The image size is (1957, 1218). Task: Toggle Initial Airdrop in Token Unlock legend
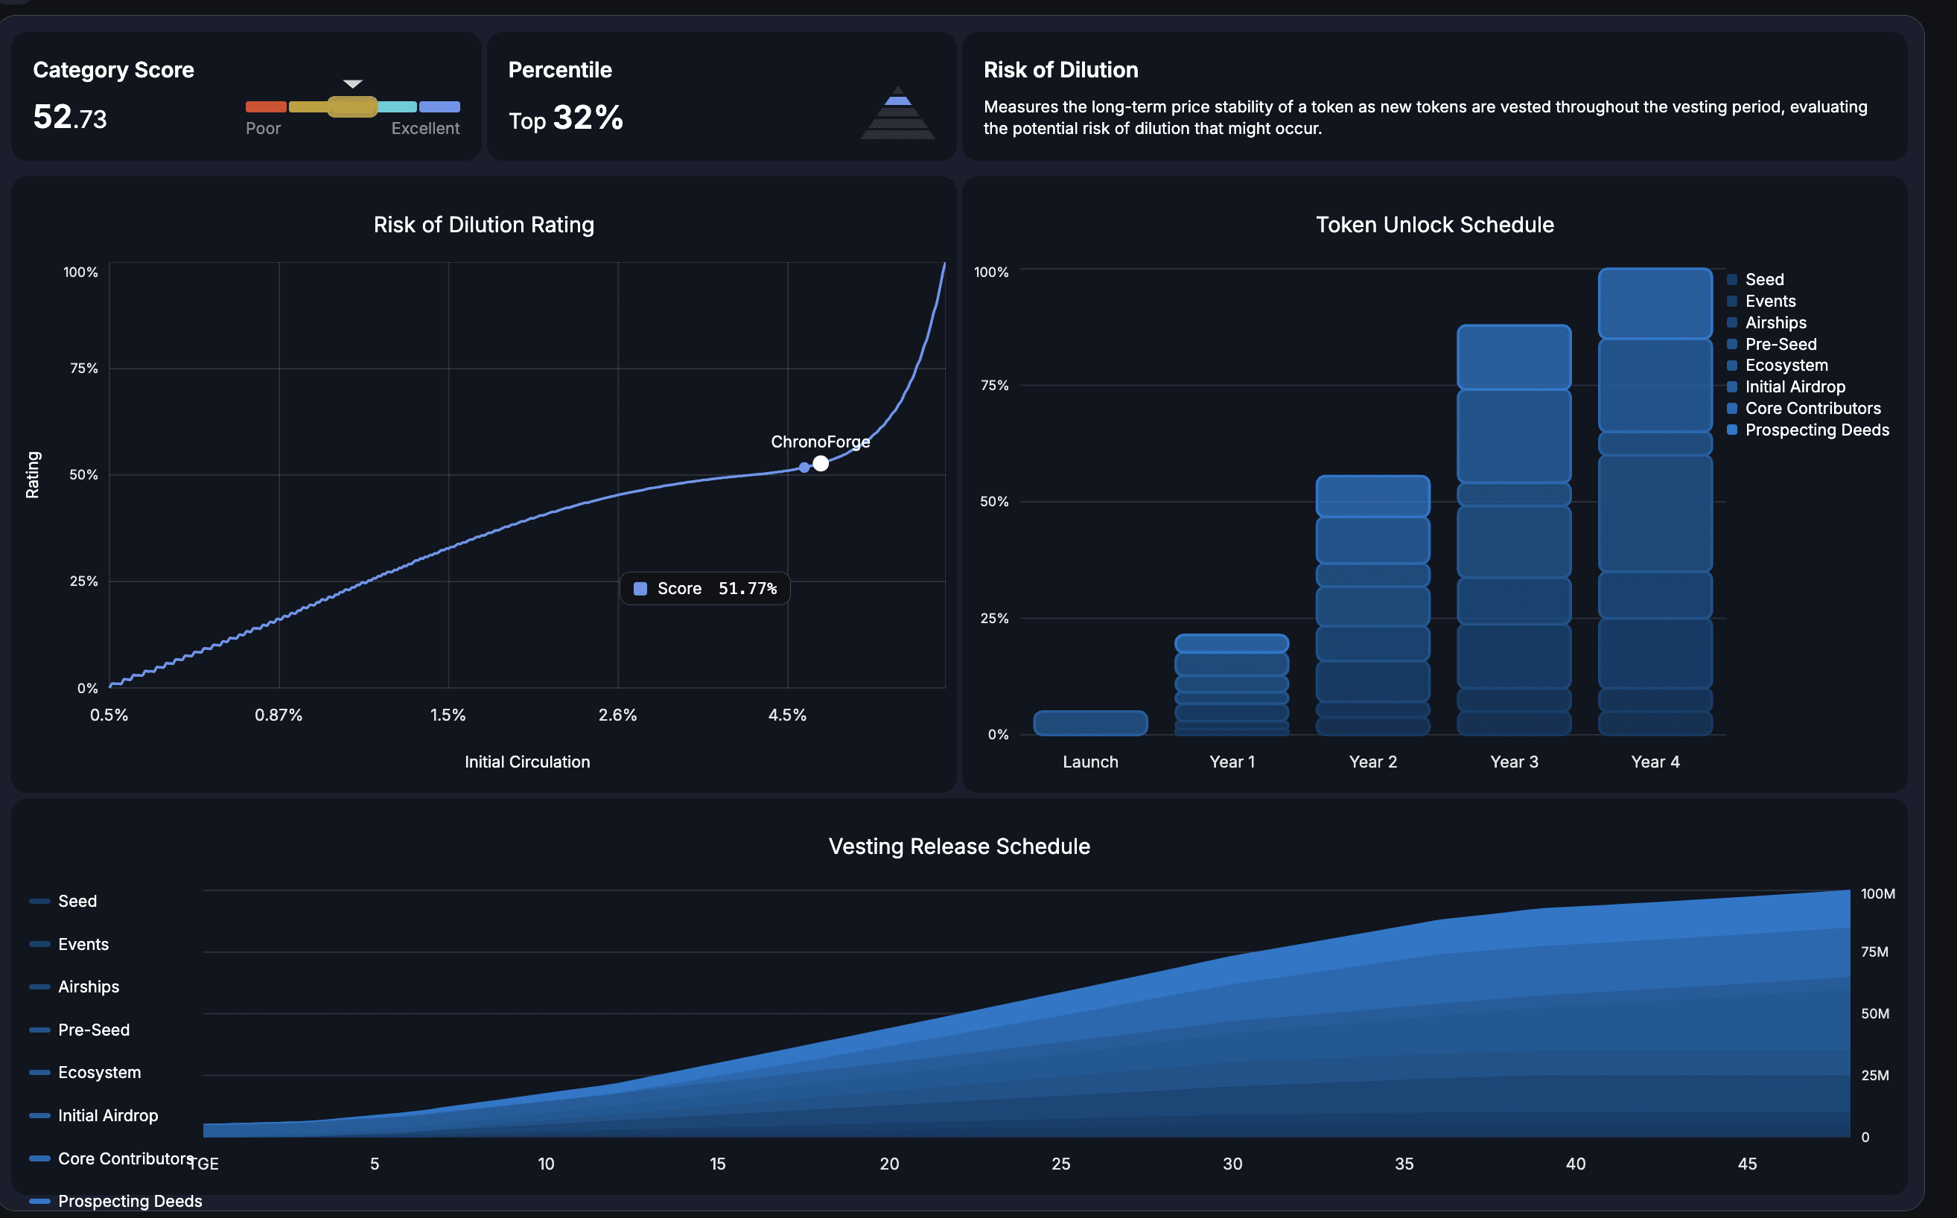click(1786, 386)
